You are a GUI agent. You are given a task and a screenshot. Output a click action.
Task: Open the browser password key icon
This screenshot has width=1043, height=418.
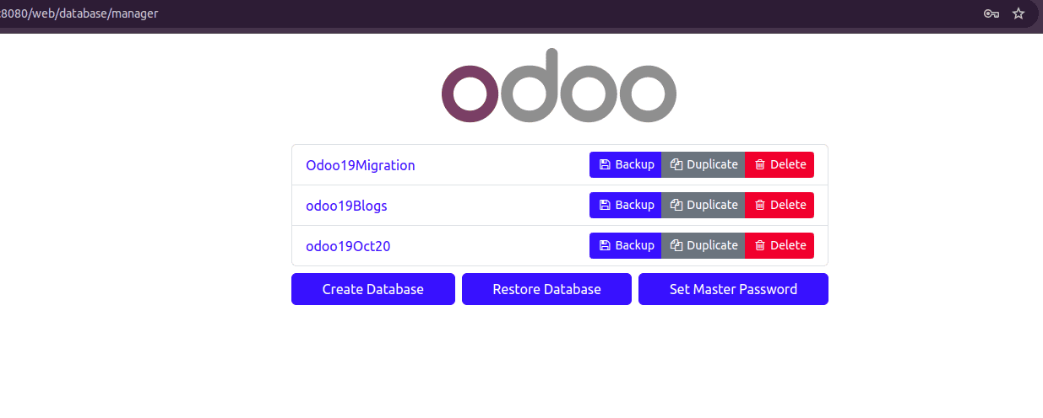991,13
